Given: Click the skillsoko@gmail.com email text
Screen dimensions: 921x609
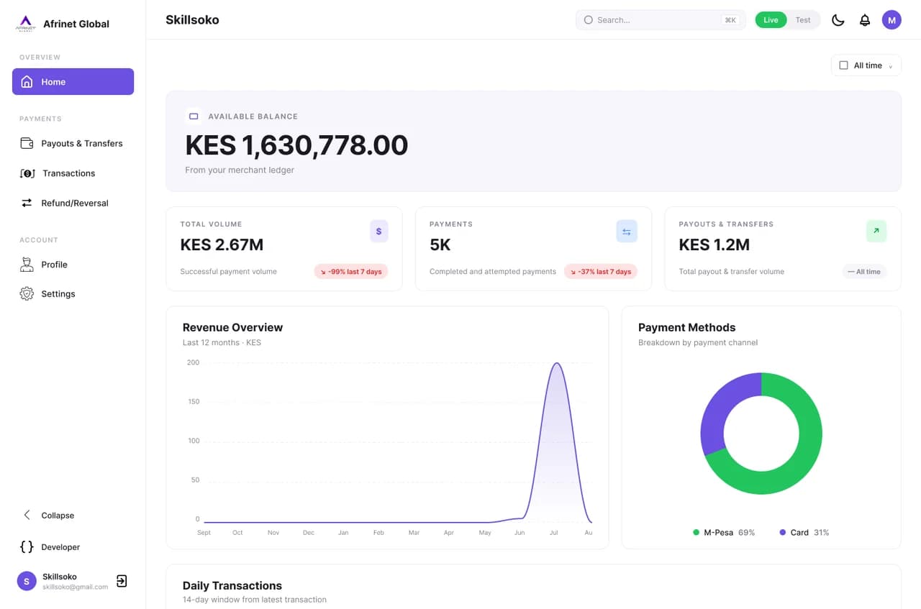Looking at the screenshot, I should [x=75, y=587].
